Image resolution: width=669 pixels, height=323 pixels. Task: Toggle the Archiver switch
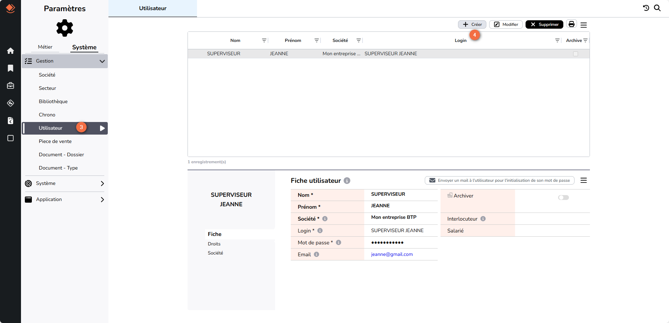click(563, 198)
